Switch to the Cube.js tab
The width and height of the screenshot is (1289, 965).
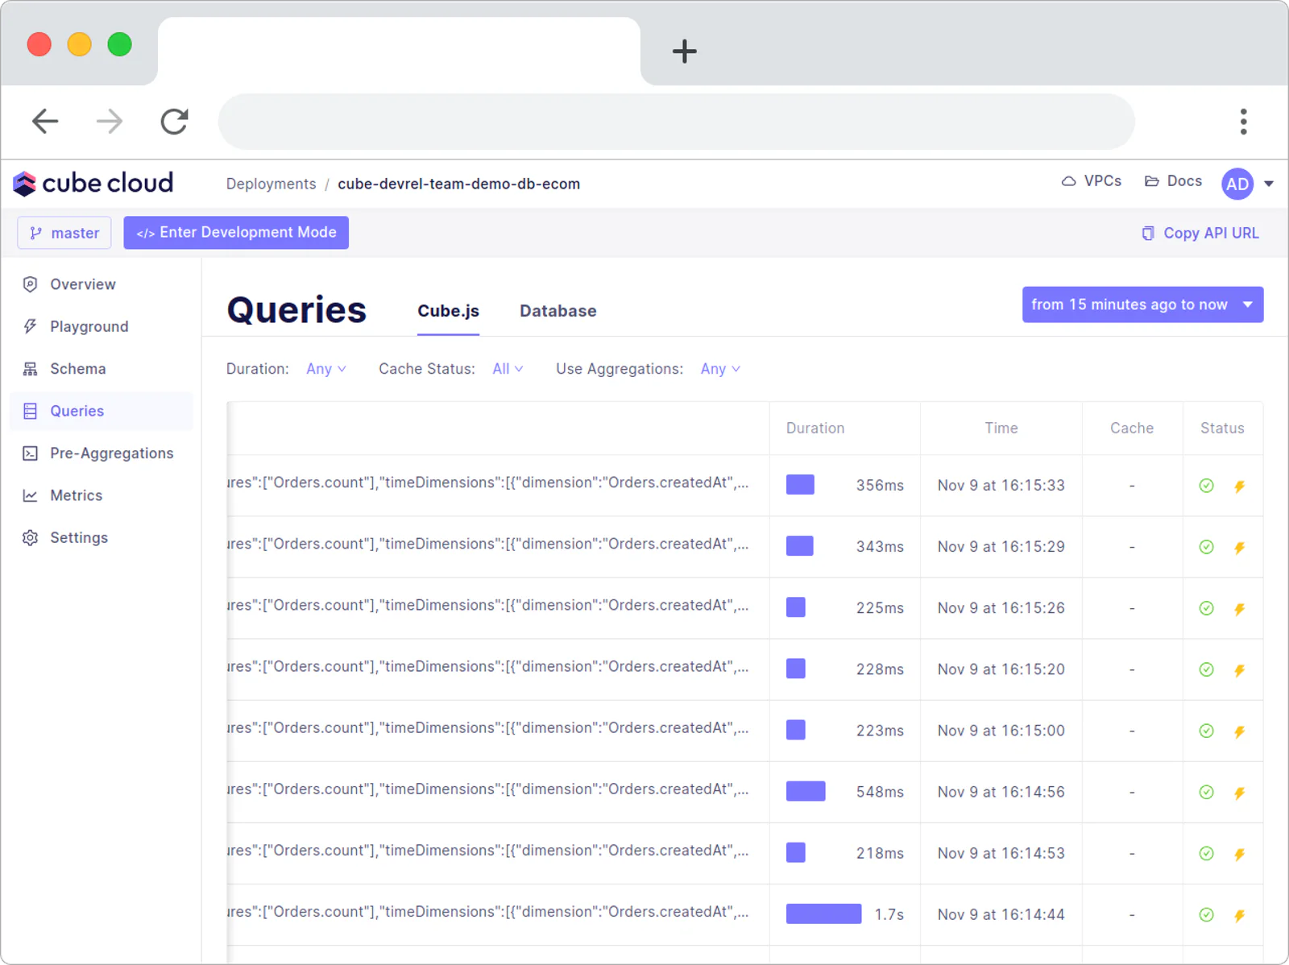(448, 311)
